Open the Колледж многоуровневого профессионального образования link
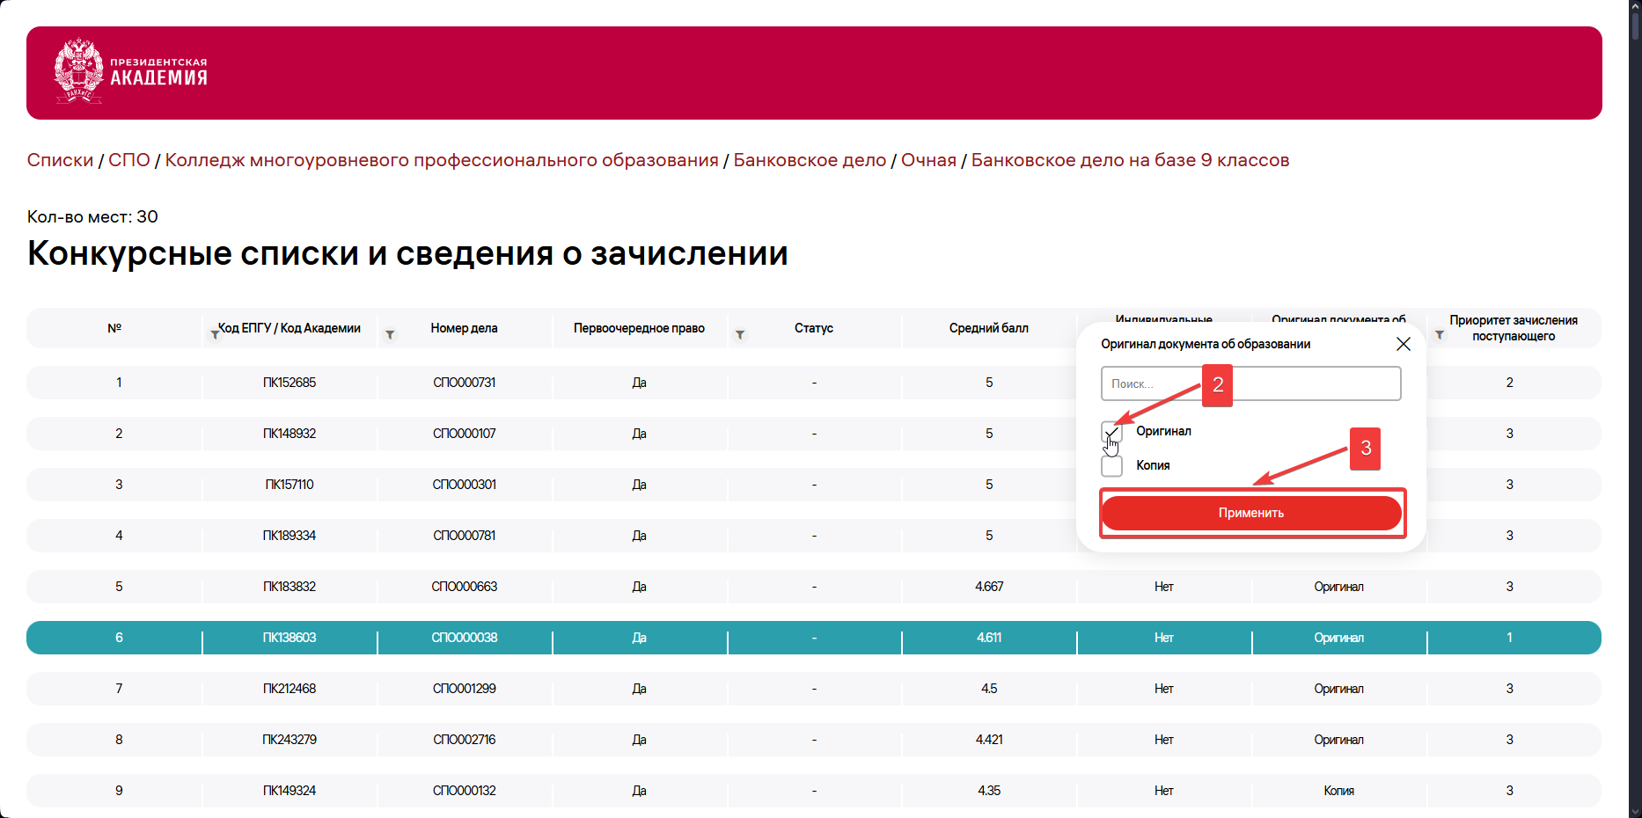 coord(441,160)
